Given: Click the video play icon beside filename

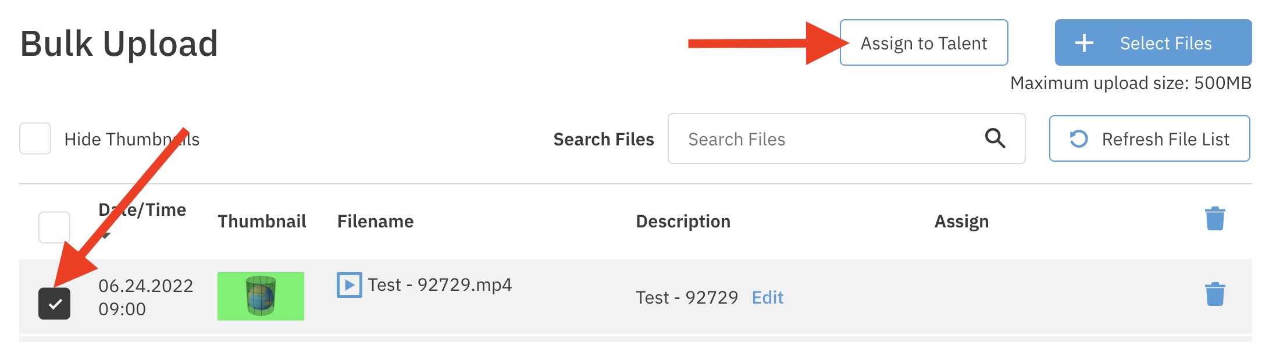Looking at the screenshot, I should click(x=349, y=285).
